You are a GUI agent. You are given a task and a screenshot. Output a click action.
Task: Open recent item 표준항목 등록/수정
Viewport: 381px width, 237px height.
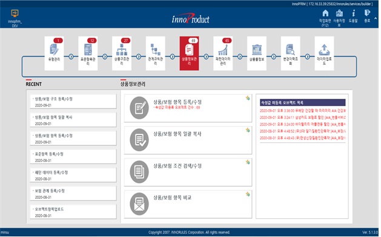pyautogui.click(x=73, y=156)
